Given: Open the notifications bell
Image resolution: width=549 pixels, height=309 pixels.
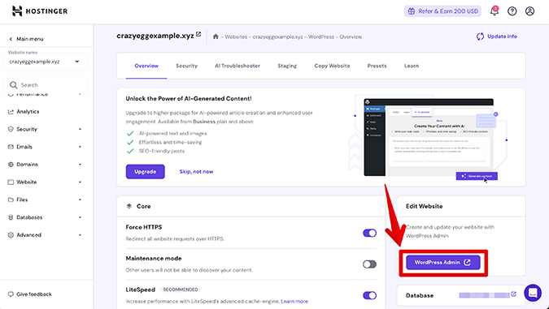Looking at the screenshot, I should pyautogui.click(x=494, y=11).
